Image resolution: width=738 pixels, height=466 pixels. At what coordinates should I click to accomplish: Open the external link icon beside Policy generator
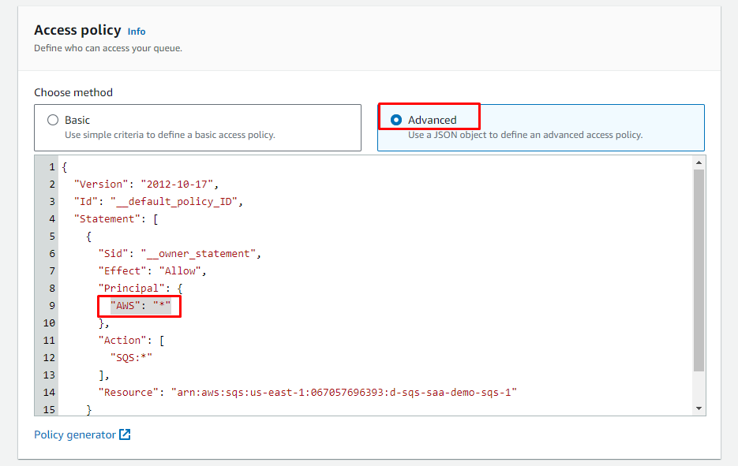125,435
